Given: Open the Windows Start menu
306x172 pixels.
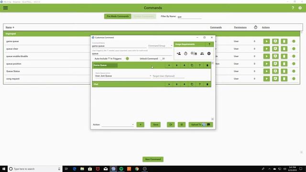Looking at the screenshot, I should [4, 169].
